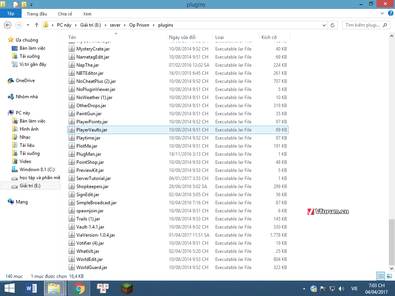
Task: Click the search magnifier icon
Action: click(385, 25)
